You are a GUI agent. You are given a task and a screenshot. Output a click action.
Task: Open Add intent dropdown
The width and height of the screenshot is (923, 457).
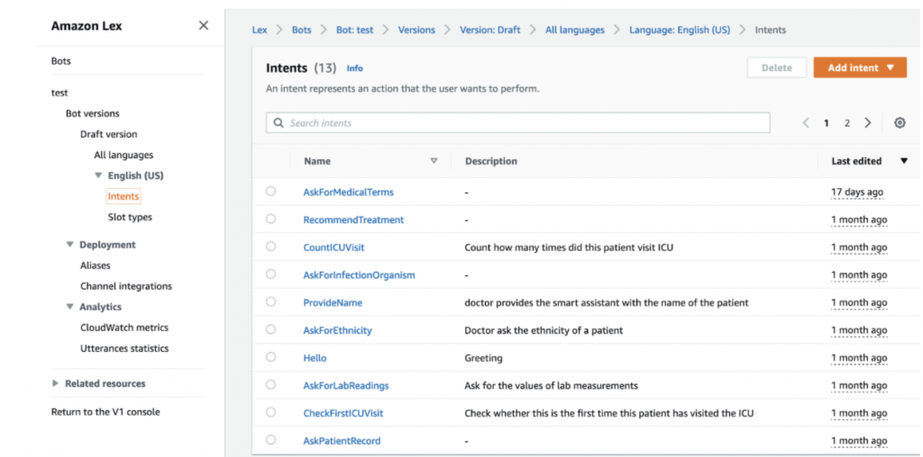point(860,67)
